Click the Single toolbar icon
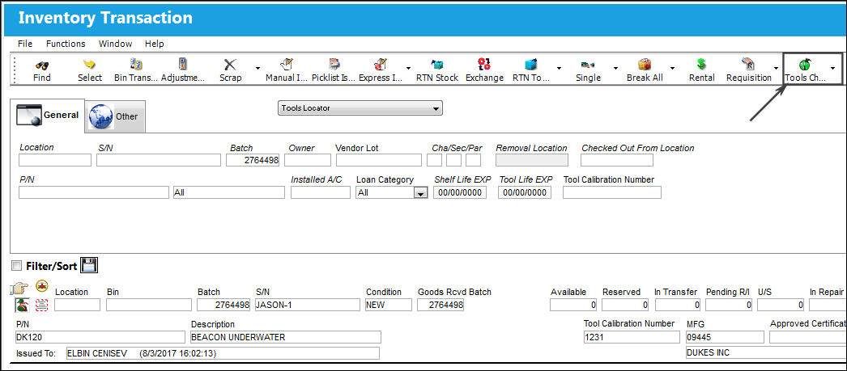Image resolution: width=847 pixels, height=371 pixels. click(588, 65)
